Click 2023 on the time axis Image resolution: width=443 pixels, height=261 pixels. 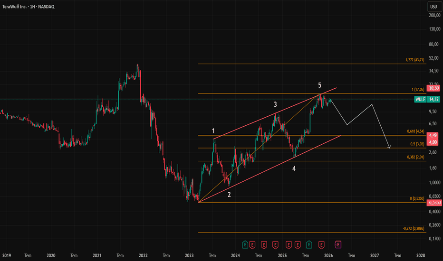[x=189, y=255]
